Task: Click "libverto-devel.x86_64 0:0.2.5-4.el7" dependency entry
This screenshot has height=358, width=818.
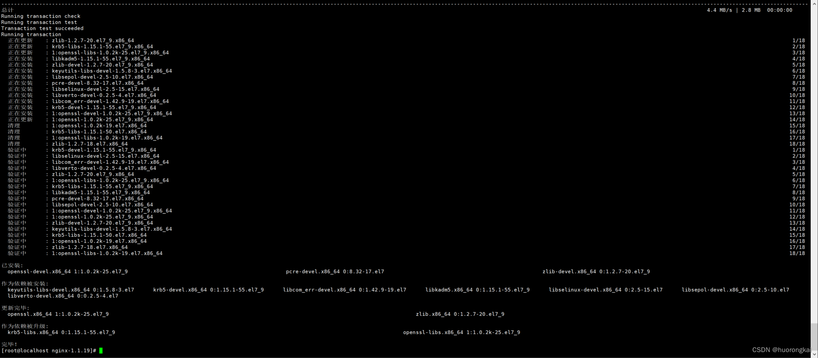Action: [x=63, y=296]
